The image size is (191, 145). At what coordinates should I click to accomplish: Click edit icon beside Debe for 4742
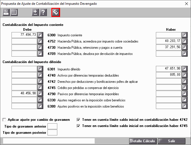point(40,81)
